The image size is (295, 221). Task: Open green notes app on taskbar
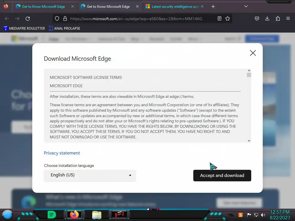click(52, 215)
